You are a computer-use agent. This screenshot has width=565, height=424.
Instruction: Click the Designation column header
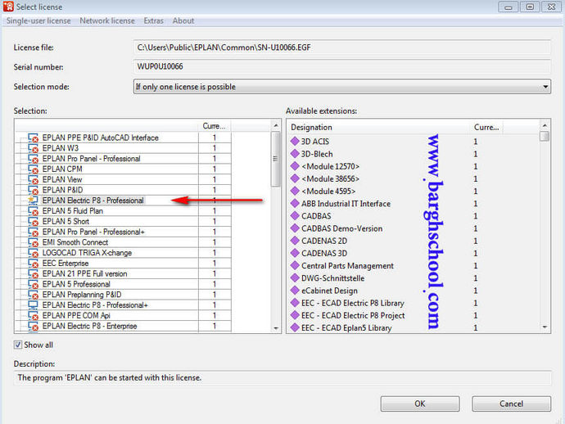(379, 127)
